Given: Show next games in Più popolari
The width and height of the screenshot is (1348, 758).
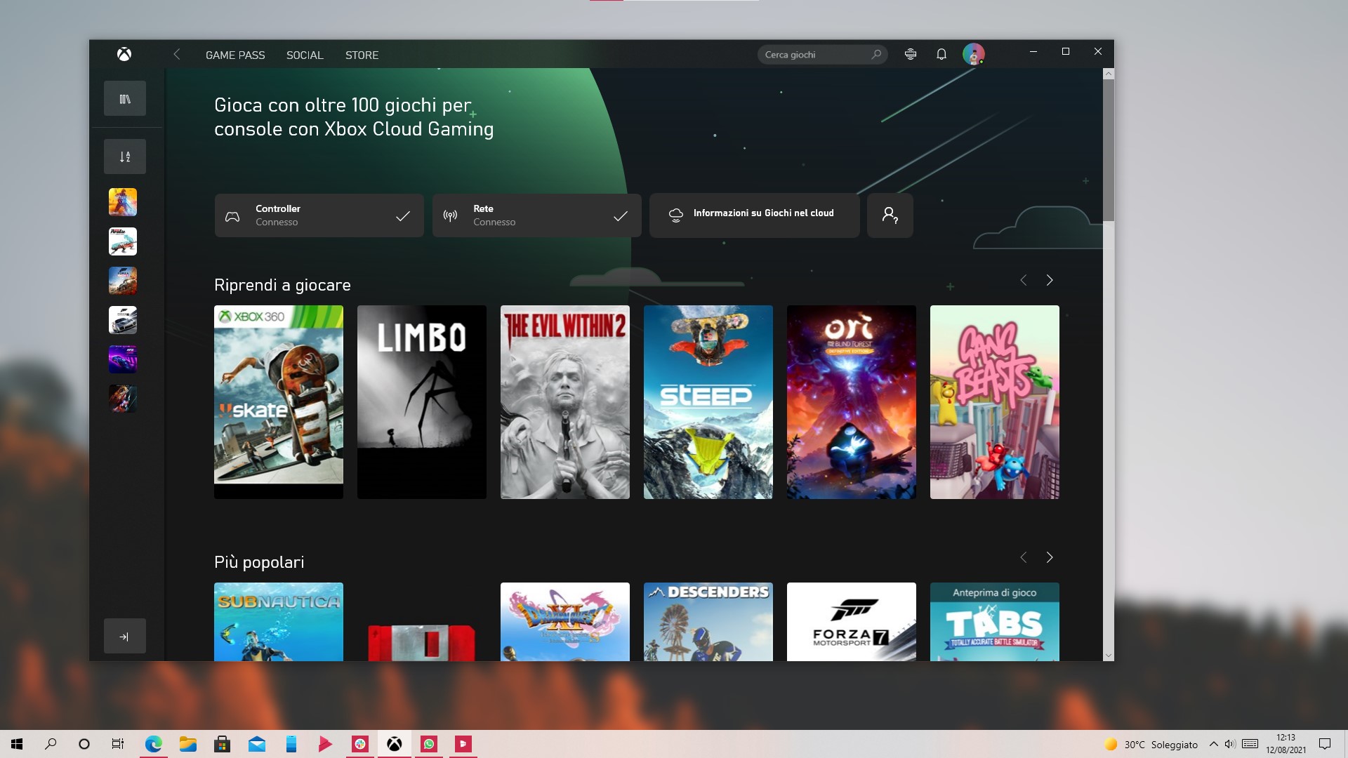Looking at the screenshot, I should [1050, 557].
